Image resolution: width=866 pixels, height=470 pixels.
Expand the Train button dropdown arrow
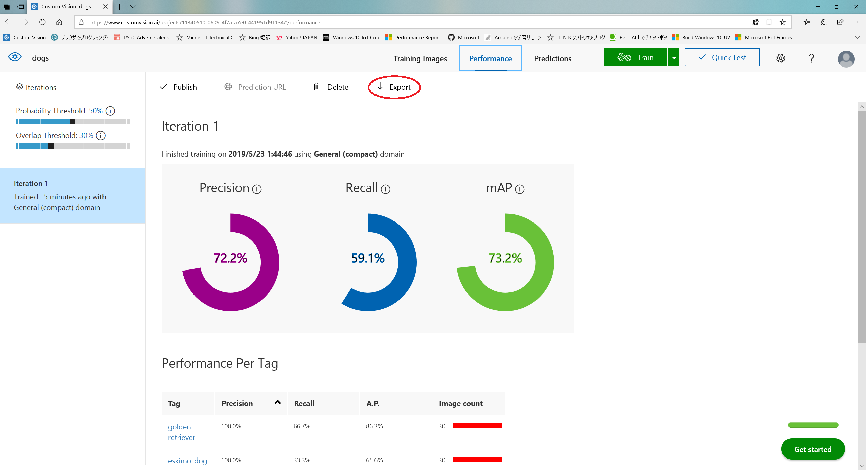(674, 57)
